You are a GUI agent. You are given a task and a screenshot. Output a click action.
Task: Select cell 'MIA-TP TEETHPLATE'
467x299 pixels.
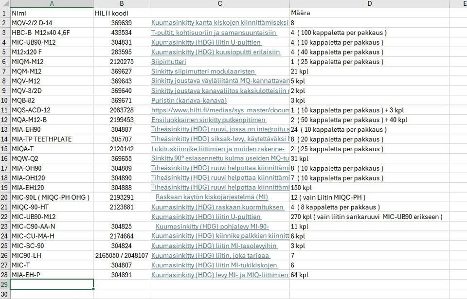[x=52, y=139]
